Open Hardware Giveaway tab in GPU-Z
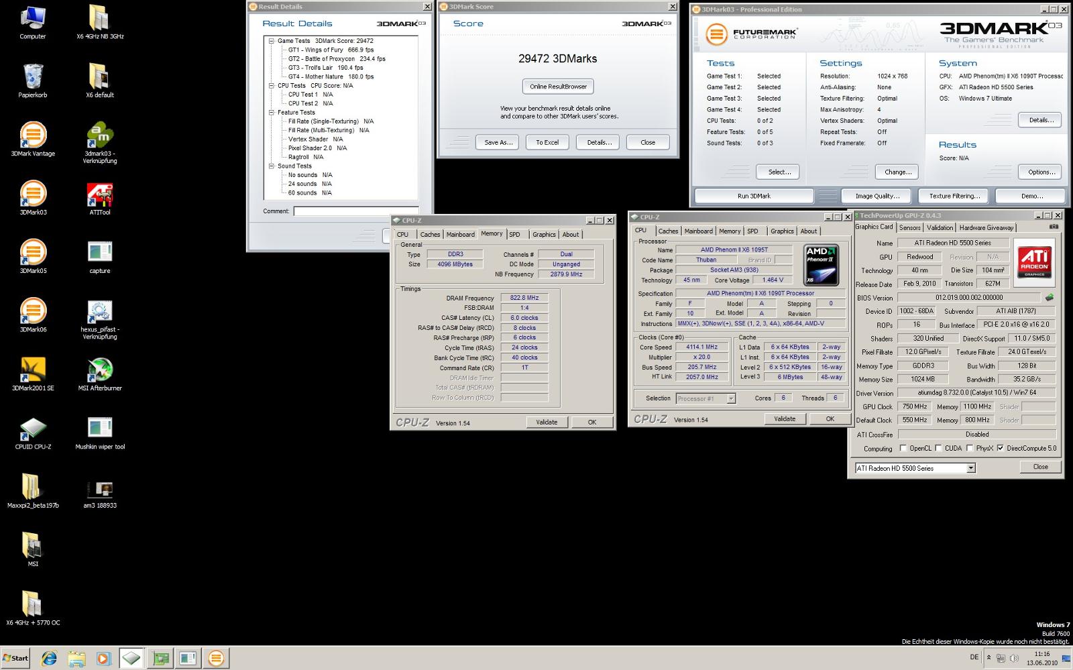The height and width of the screenshot is (670, 1073). click(x=986, y=228)
